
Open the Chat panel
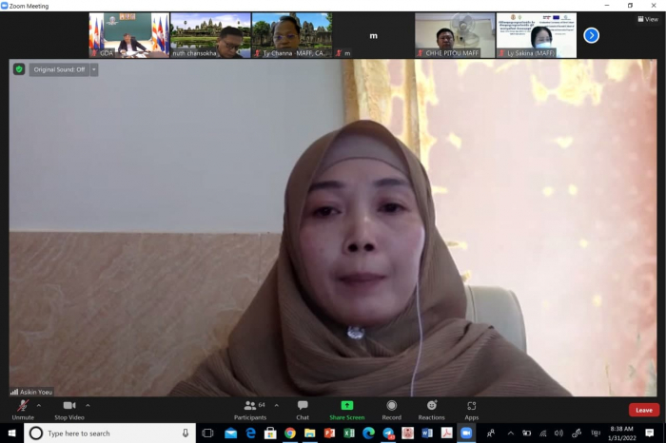[303, 407]
